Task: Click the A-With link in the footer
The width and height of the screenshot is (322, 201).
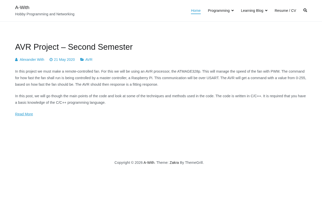Action: tap(149, 163)
